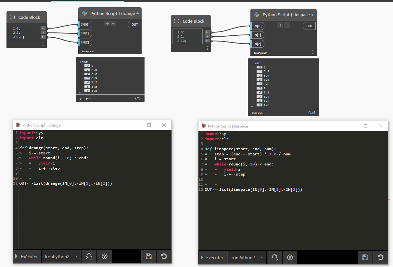Screen dimensions: 393x267
Task: Click the line-conversion '2 3' icon in drange editor
Action: (89, 256)
